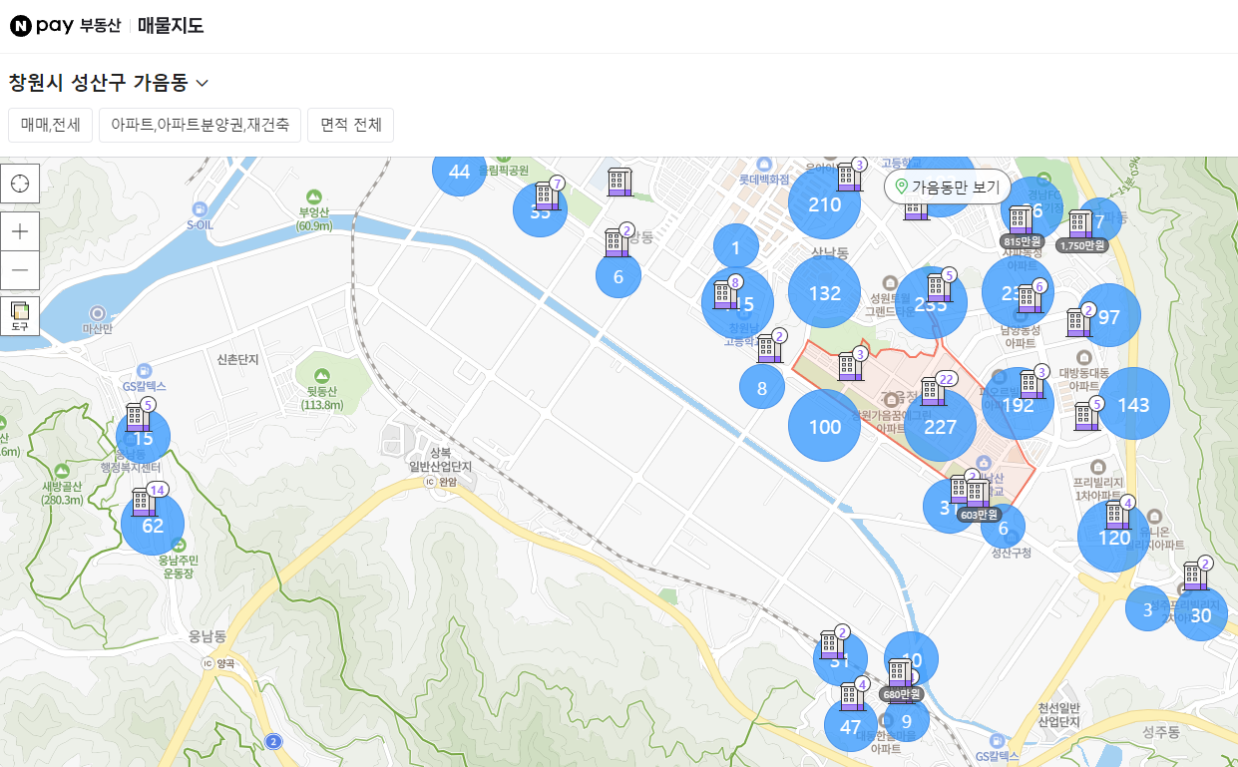Open the 면적 전체 area filter
Screen dimensions: 1238x767
[350, 126]
